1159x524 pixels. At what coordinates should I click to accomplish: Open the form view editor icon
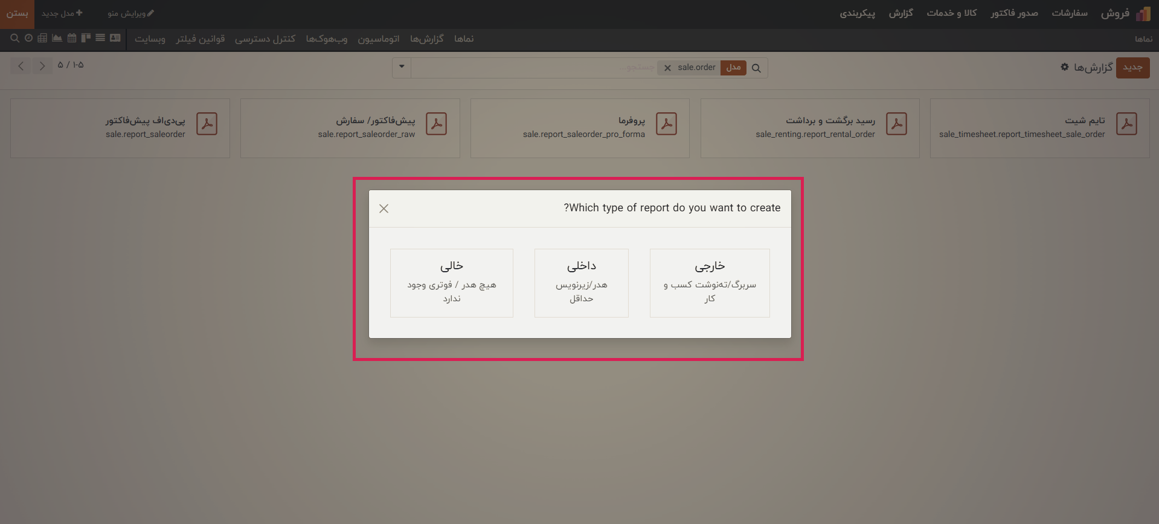(115, 38)
